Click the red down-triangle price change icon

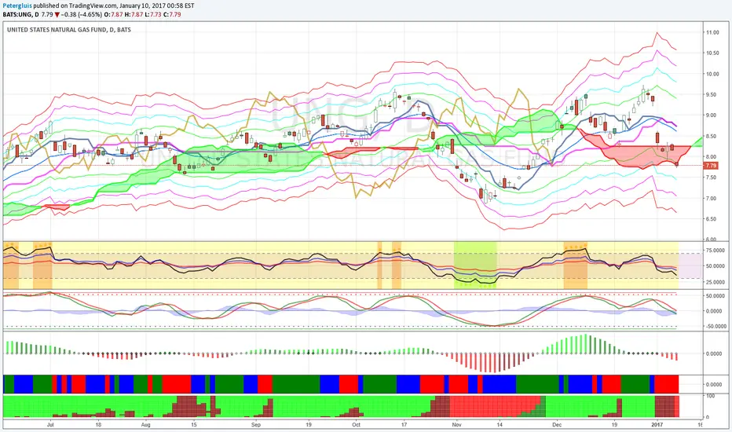click(57, 15)
